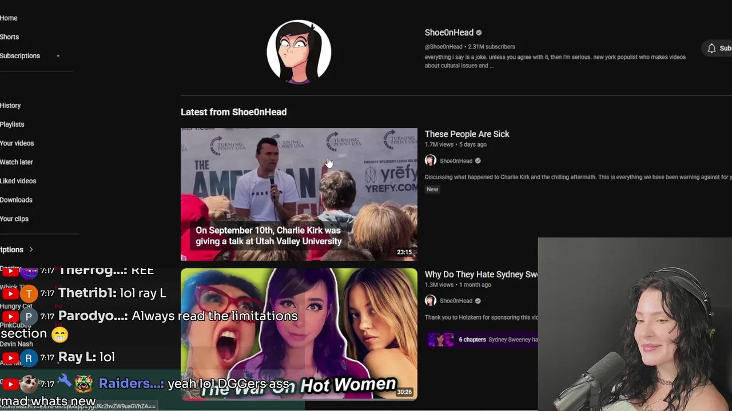Image resolution: width=732 pixels, height=411 pixels.
Task: Open Your videos in sidebar
Action: pyautogui.click(x=17, y=143)
